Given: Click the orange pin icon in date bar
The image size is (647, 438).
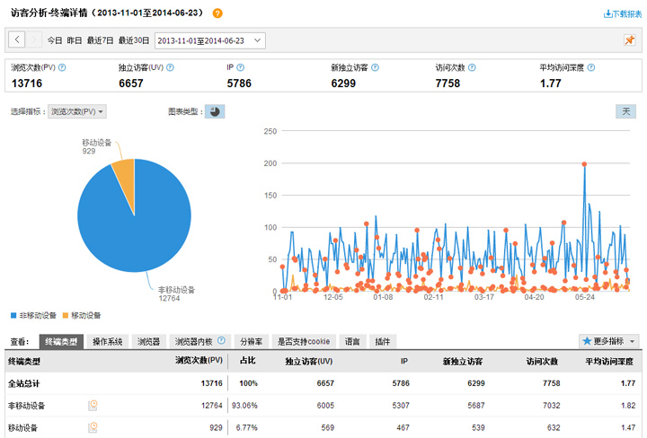Looking at the screenshot, I should point(630,40).
